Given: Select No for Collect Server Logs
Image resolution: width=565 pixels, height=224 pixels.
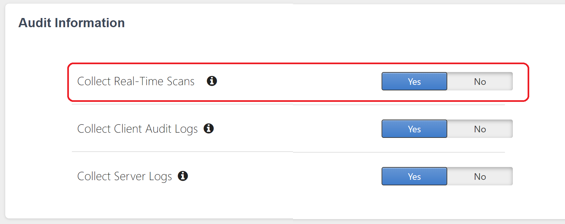Looking at the screenshot, I should 480,176.
